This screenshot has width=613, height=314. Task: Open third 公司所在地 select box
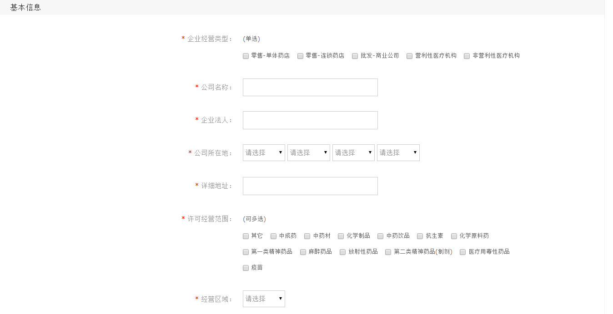pyautogui.click(x=353, y=153)
